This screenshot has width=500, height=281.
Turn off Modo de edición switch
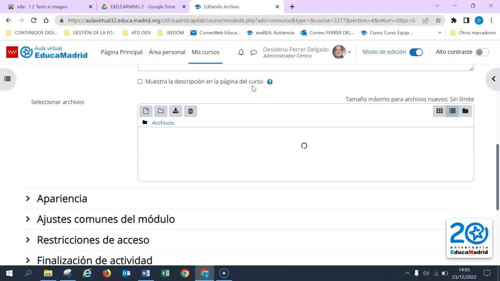tap(416, 52)
